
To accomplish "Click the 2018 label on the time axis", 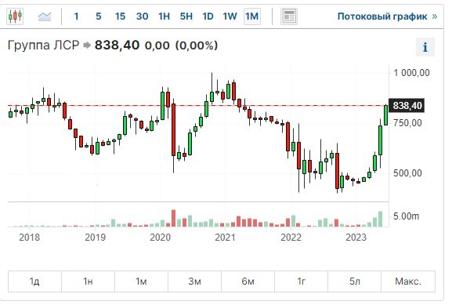I will [x=29, y=238].
